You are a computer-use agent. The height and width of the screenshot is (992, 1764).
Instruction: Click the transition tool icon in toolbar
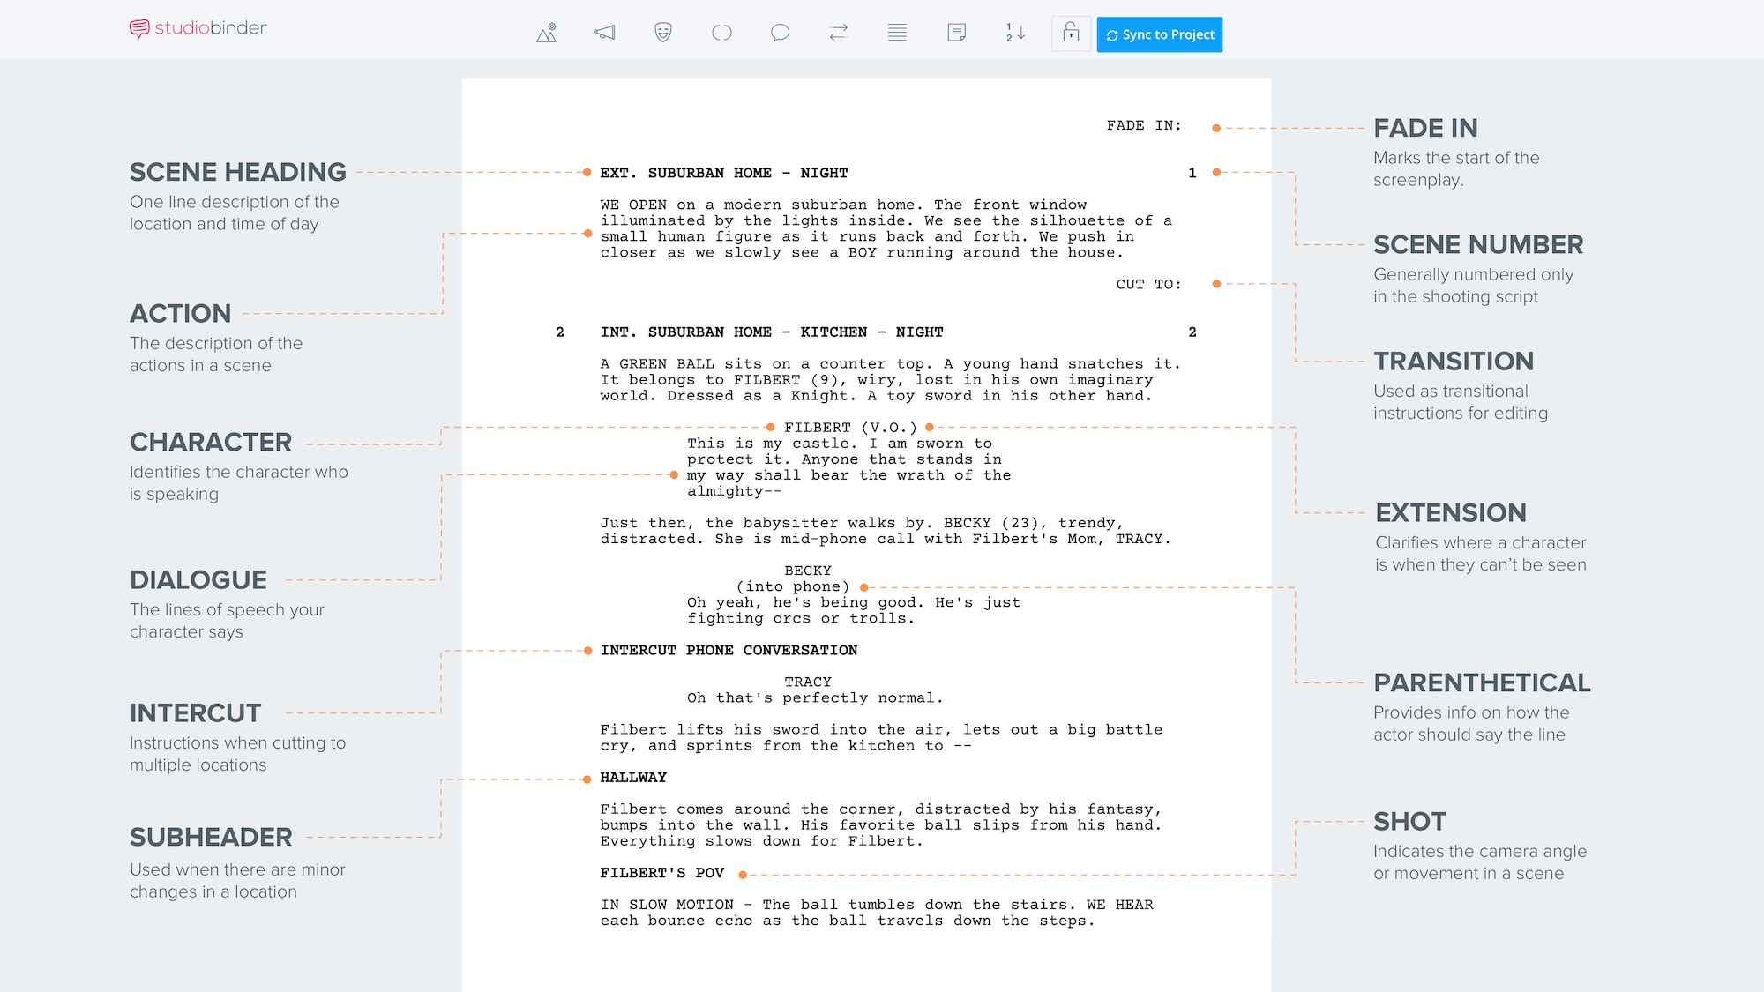839,33
